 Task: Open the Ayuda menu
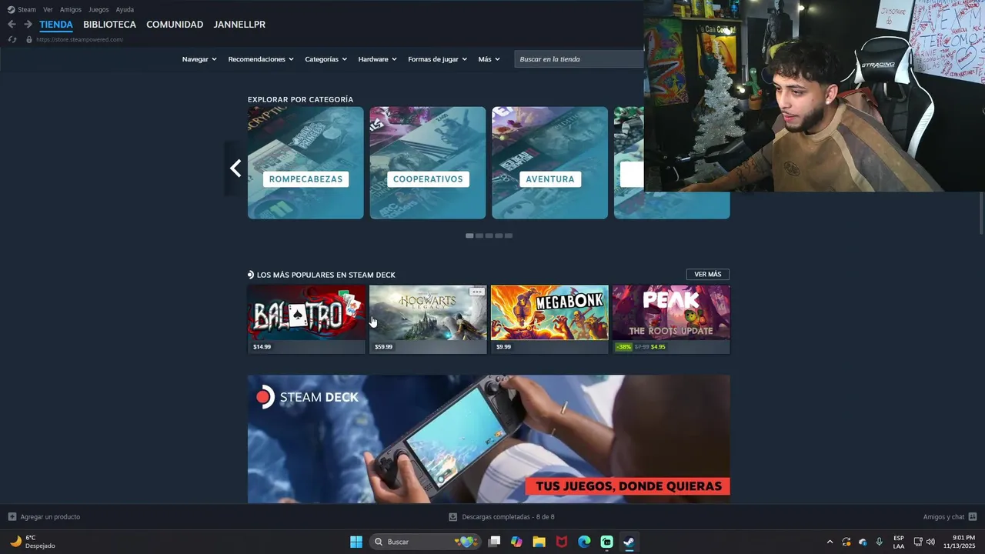[125, 9]
